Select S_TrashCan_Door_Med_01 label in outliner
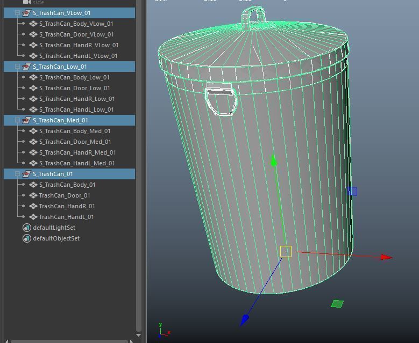The width and height of the screenshot is (419, 343). pos(75,142)
